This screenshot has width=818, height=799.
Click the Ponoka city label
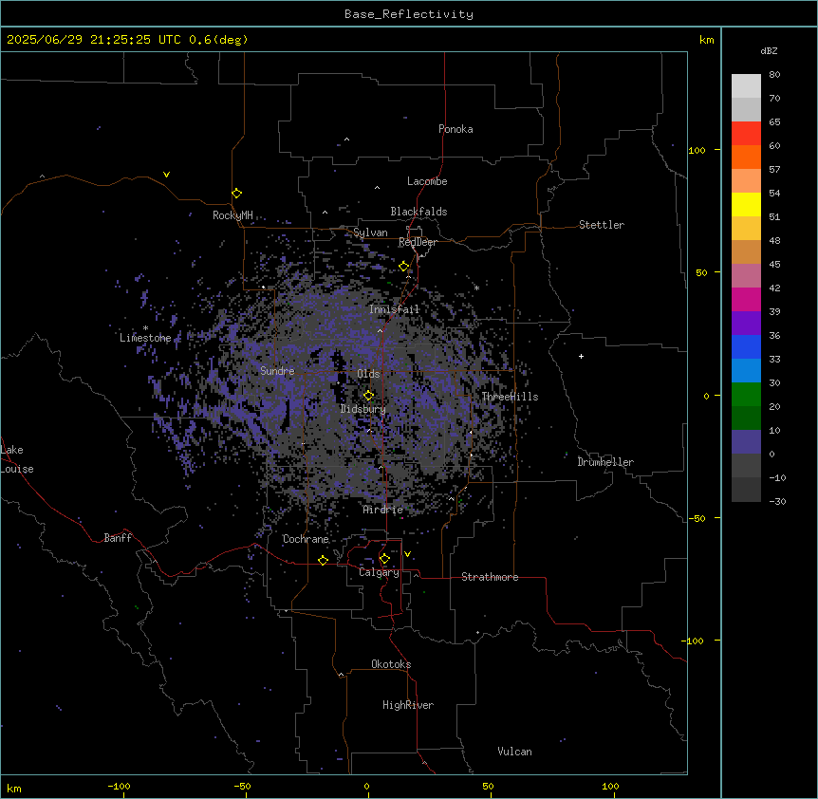click(455, 129)
